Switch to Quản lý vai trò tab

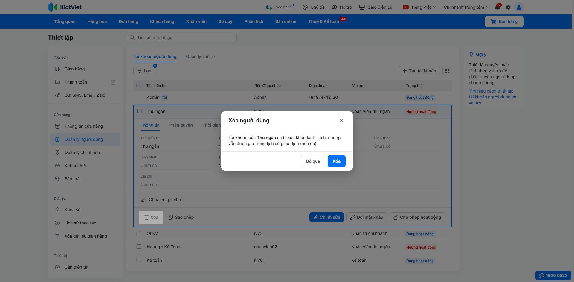(x=200, y=56)
